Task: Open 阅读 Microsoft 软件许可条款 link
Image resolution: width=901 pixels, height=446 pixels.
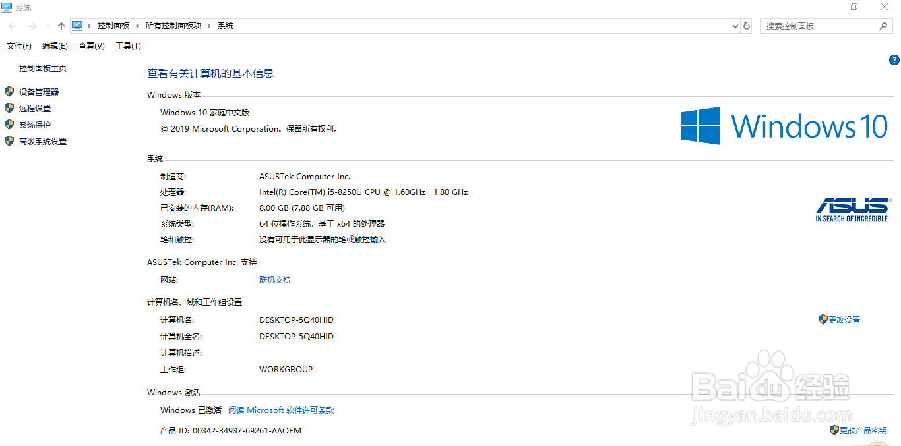Action: tap(281, 410)
